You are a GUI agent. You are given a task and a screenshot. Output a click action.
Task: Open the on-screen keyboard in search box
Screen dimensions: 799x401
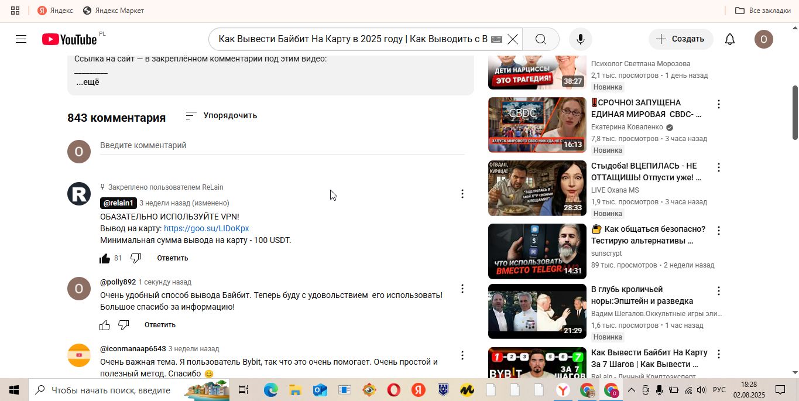pyautogui.click(x=496, y=39)
